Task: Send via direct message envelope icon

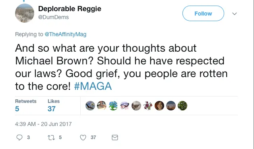Action: [115, 137]
